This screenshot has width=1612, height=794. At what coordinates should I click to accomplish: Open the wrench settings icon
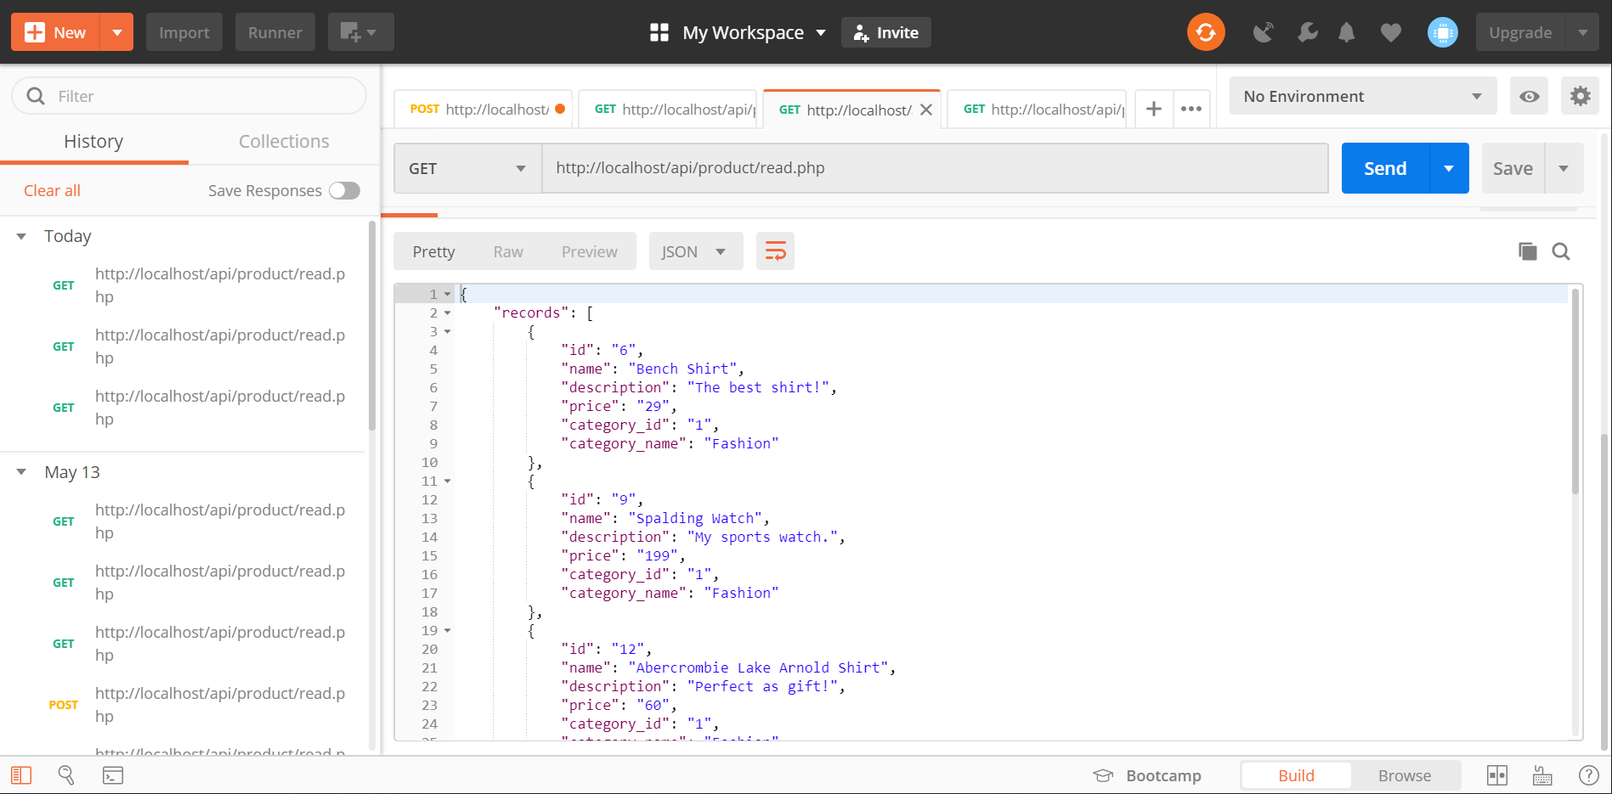click(x=1308, y=32)
